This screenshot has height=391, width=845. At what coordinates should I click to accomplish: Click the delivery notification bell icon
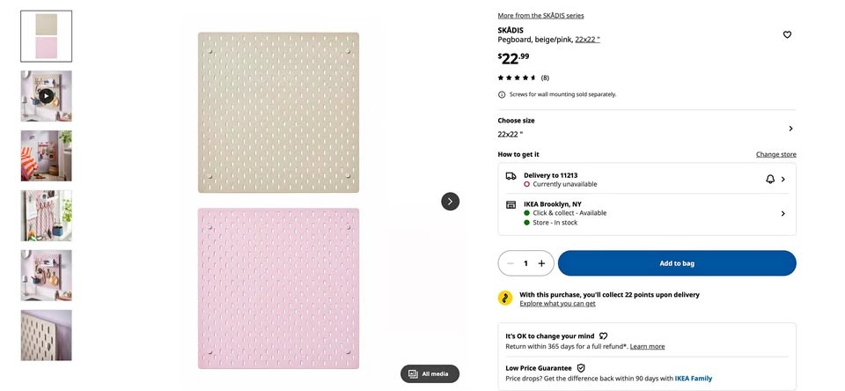[770, 179]
